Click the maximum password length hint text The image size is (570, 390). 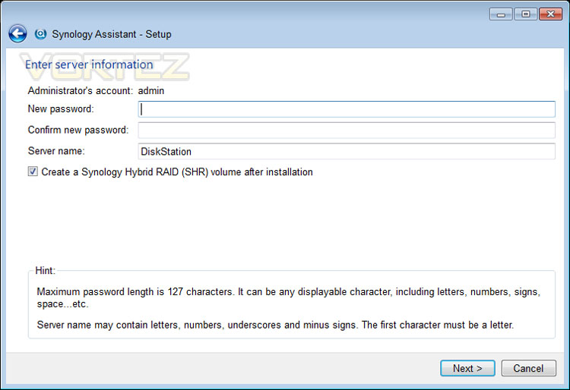(289, 297)
